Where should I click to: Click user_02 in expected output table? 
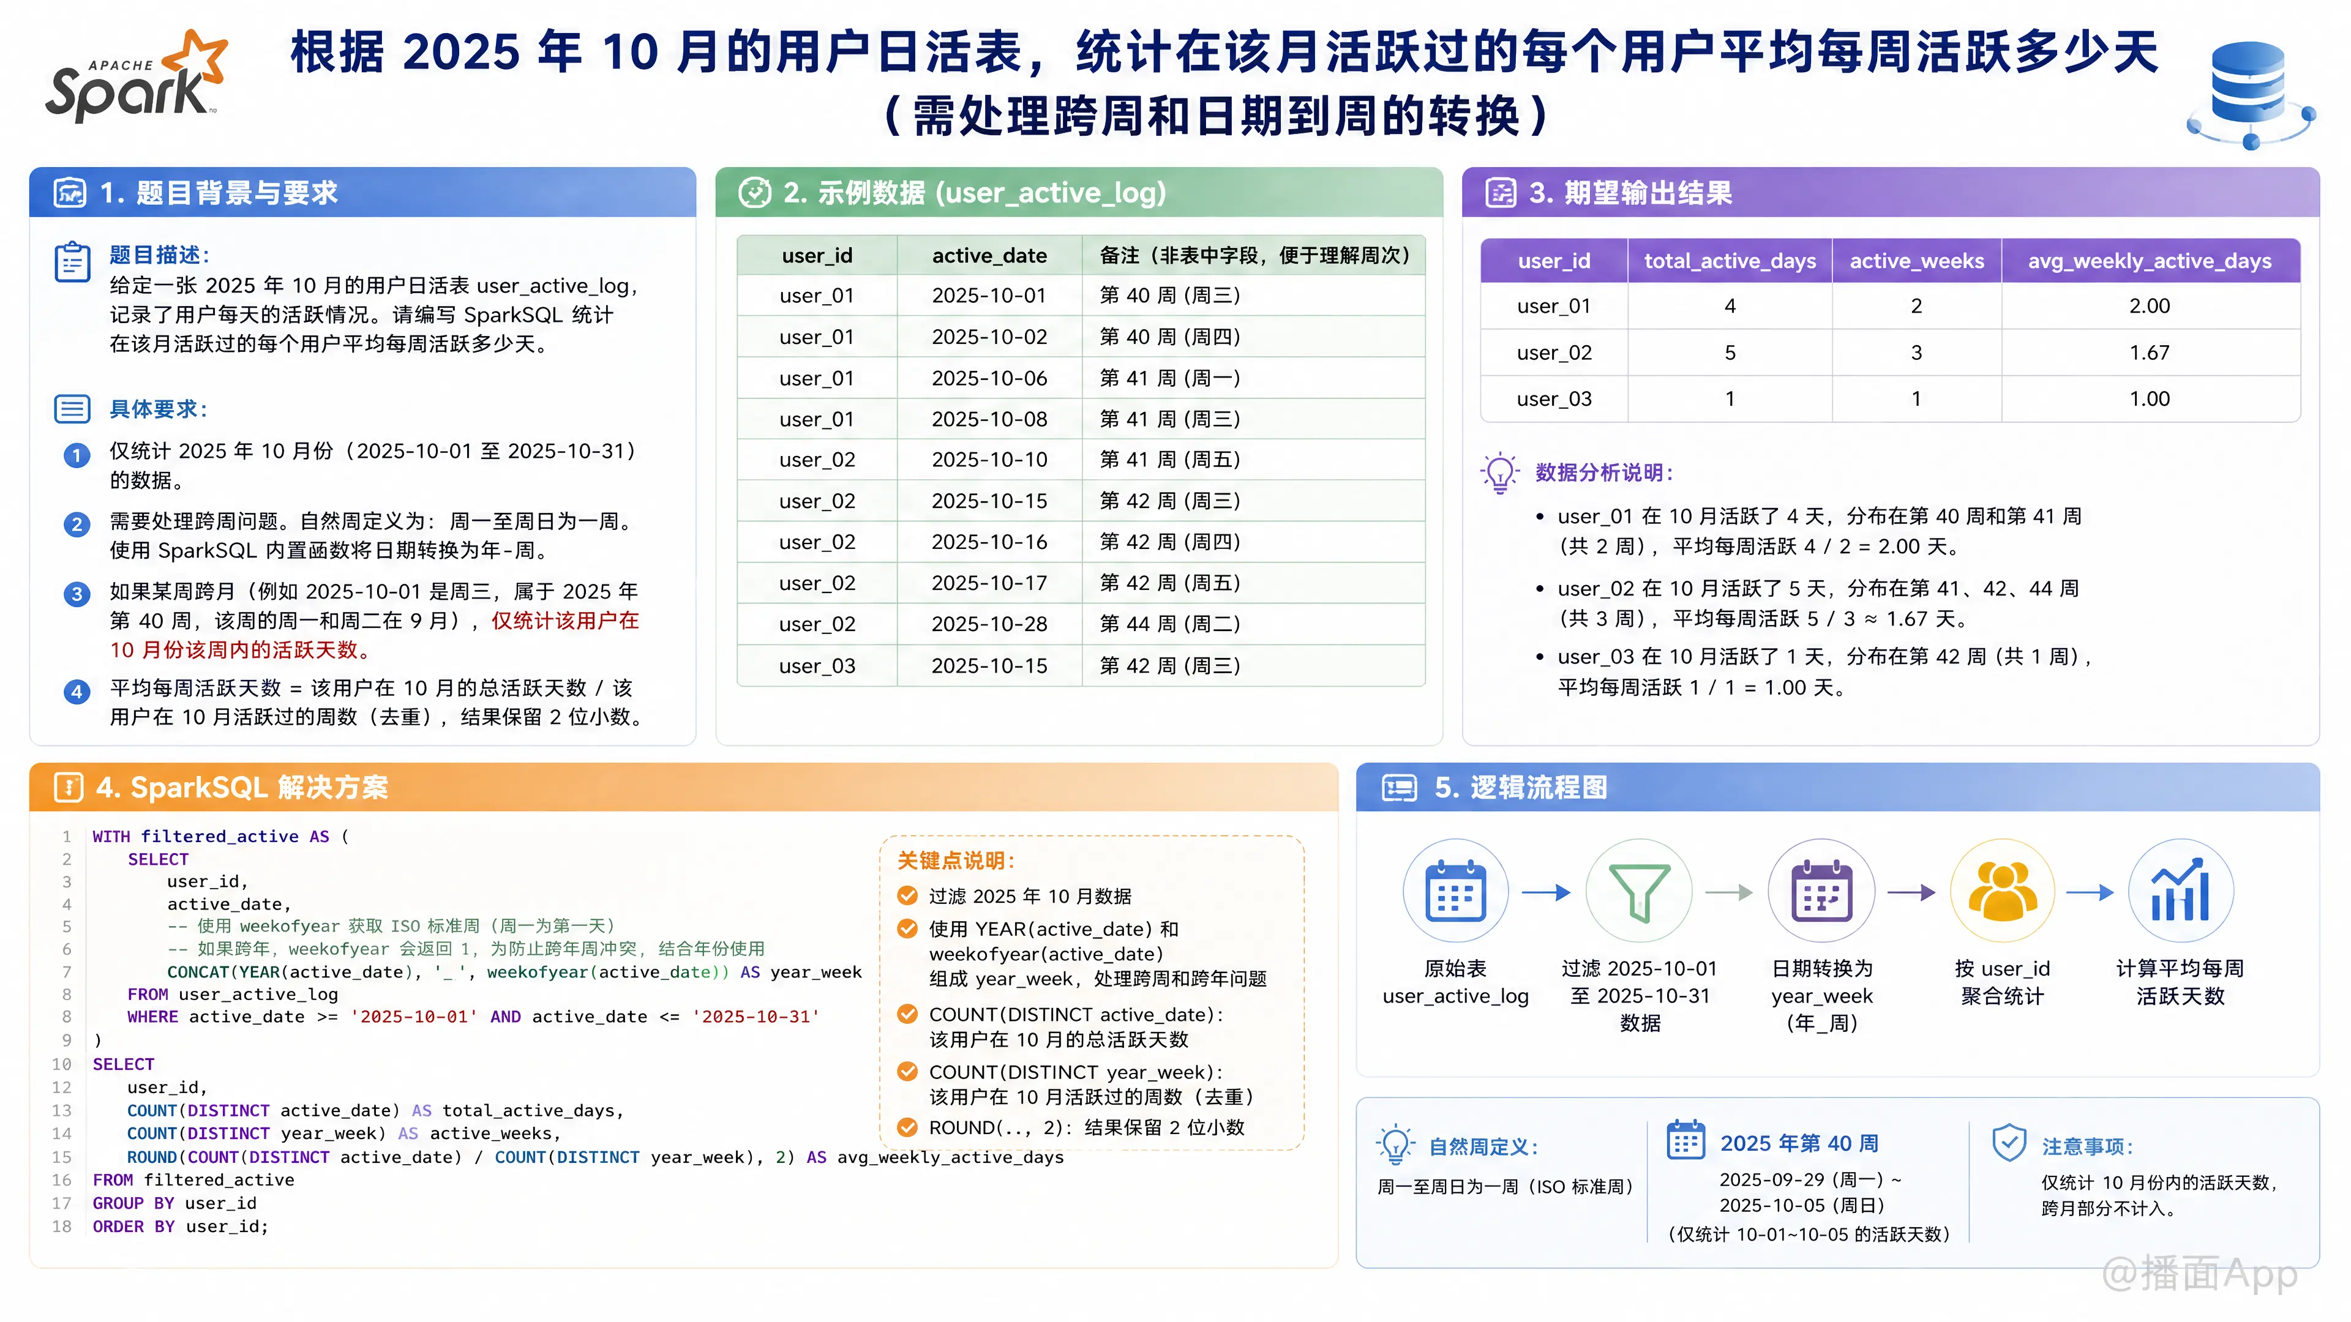click(1553, 353)
